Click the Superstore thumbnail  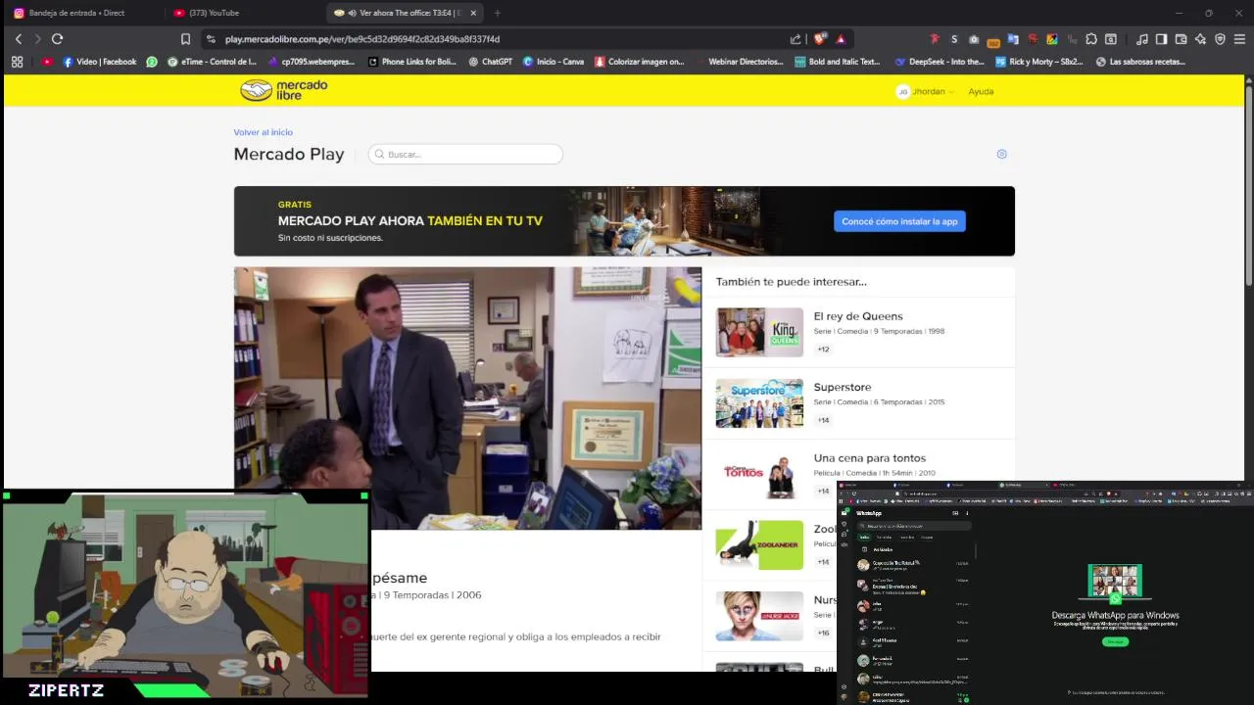tap(759, 403)
